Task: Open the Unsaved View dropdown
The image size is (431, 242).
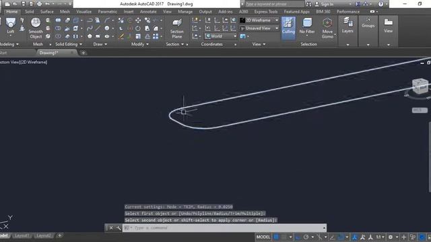Action: coord(259,28)
